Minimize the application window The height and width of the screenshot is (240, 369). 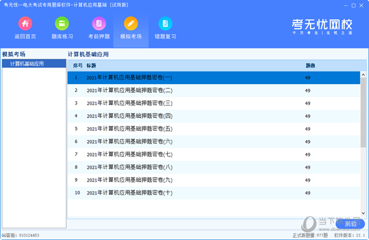346,6
